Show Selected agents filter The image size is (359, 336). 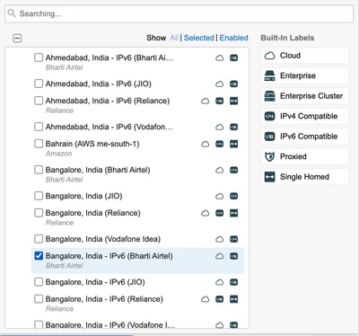199,38
